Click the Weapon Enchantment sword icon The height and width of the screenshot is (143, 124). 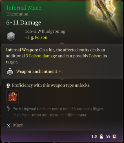[10, 71]
